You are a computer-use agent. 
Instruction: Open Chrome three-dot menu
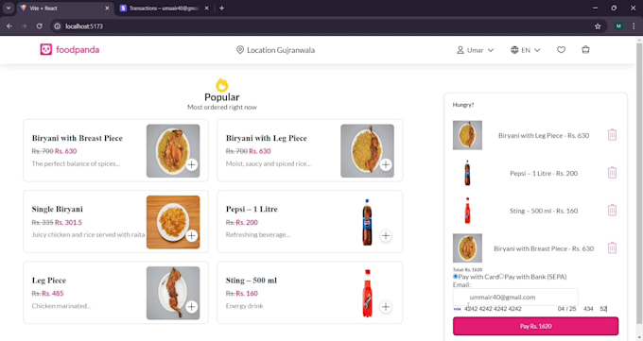634,26
